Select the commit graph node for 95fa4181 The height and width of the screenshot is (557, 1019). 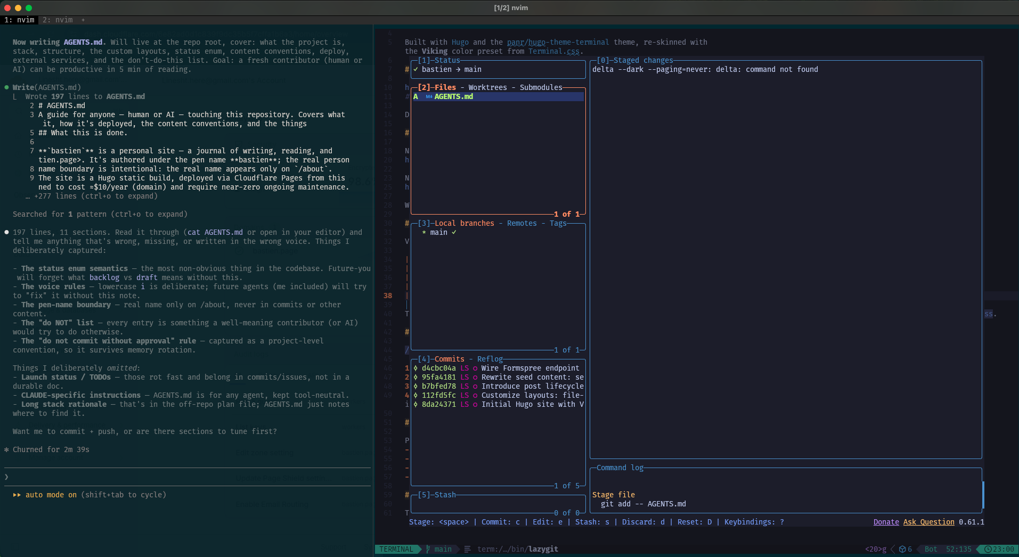coord(415,377)
